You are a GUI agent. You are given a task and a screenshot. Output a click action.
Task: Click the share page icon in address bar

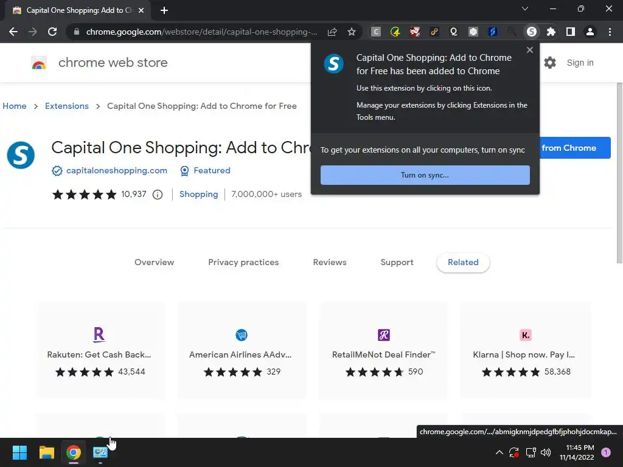(x=332, y=32)
